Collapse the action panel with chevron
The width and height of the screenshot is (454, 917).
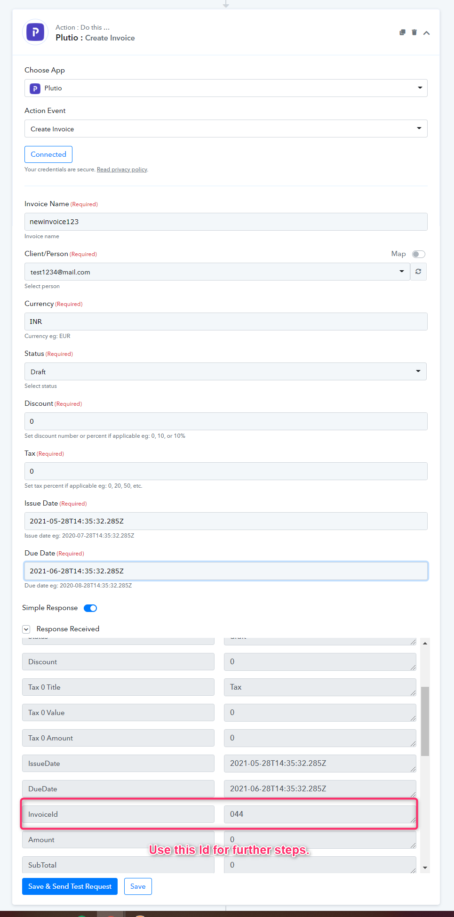(x=427, y=33)
